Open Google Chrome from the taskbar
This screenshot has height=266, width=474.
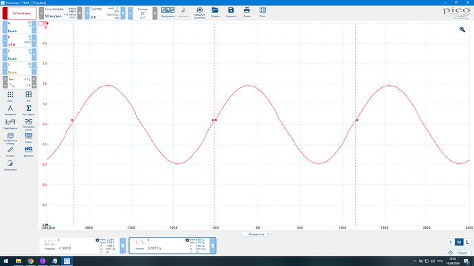(x=30, y=261)
